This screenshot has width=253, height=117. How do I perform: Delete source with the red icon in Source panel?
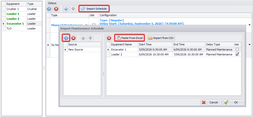[73, 38]
